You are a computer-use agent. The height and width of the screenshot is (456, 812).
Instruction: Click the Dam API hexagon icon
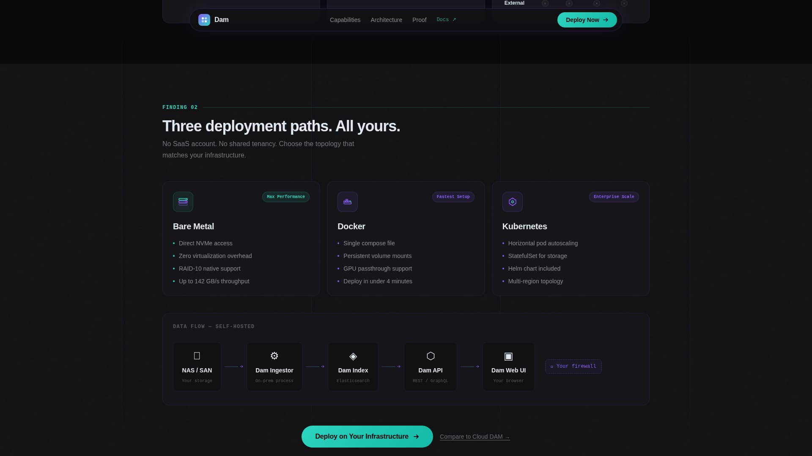(431, 356)
